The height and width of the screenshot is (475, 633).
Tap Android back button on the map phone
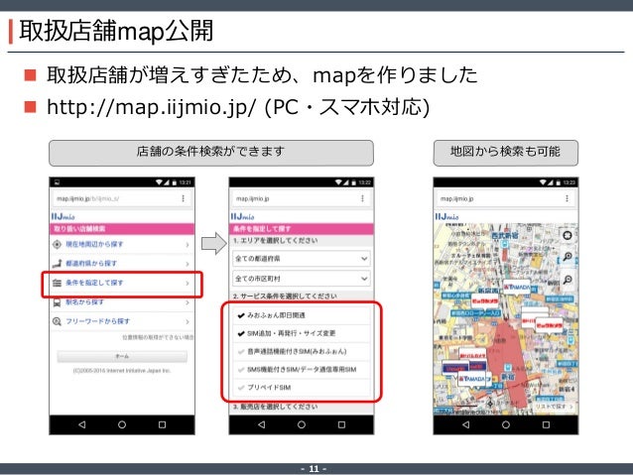point(466,424)
